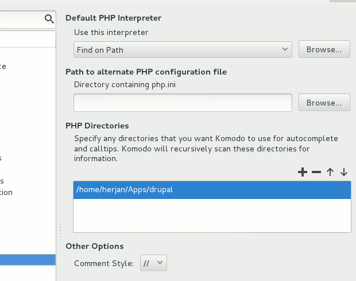Move the selected directory down with the arrow
This screenshot has height=281, width=356.
tap(344, 172)
